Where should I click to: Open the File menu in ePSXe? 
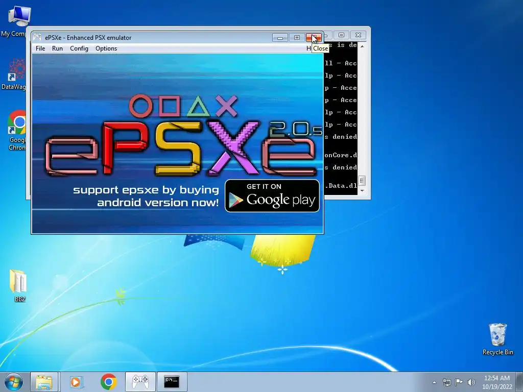(x=40, y=48)
